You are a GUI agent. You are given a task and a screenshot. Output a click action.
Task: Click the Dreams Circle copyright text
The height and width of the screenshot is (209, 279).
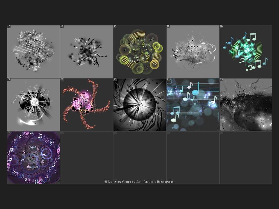pyautogui.click(x=139, y=182)
